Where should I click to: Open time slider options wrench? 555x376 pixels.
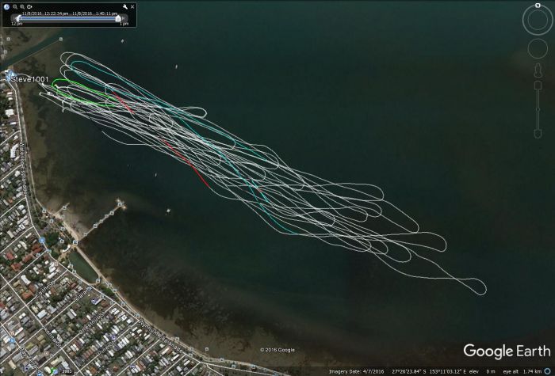click(x=124, y=6)
